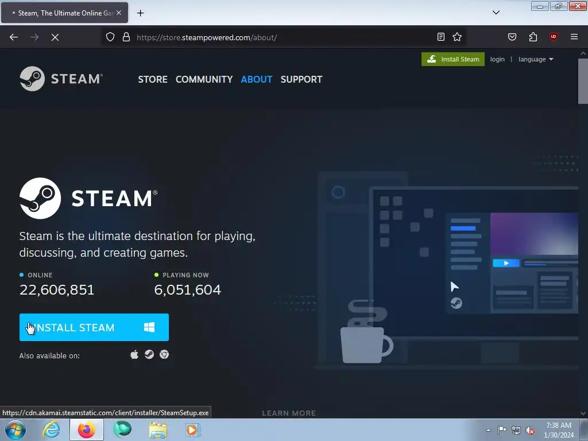The image size is (588, 441).
Task: Click the blue INSTALL STEAM button
Action: point(94,327)
